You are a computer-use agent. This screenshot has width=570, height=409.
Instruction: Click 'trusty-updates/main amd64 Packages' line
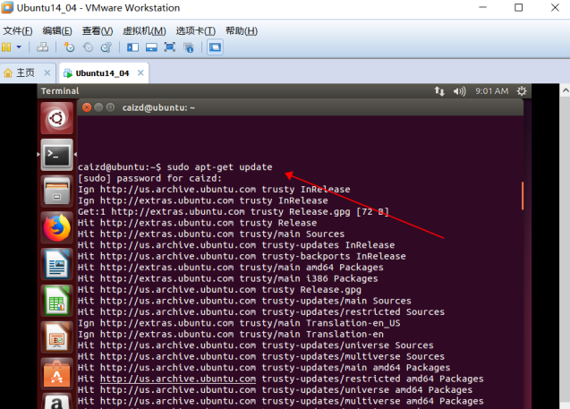264,368
